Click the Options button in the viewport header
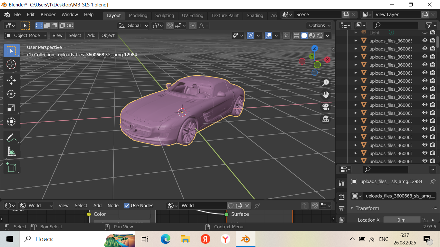The image size is (440, 247). click(320, 26)
